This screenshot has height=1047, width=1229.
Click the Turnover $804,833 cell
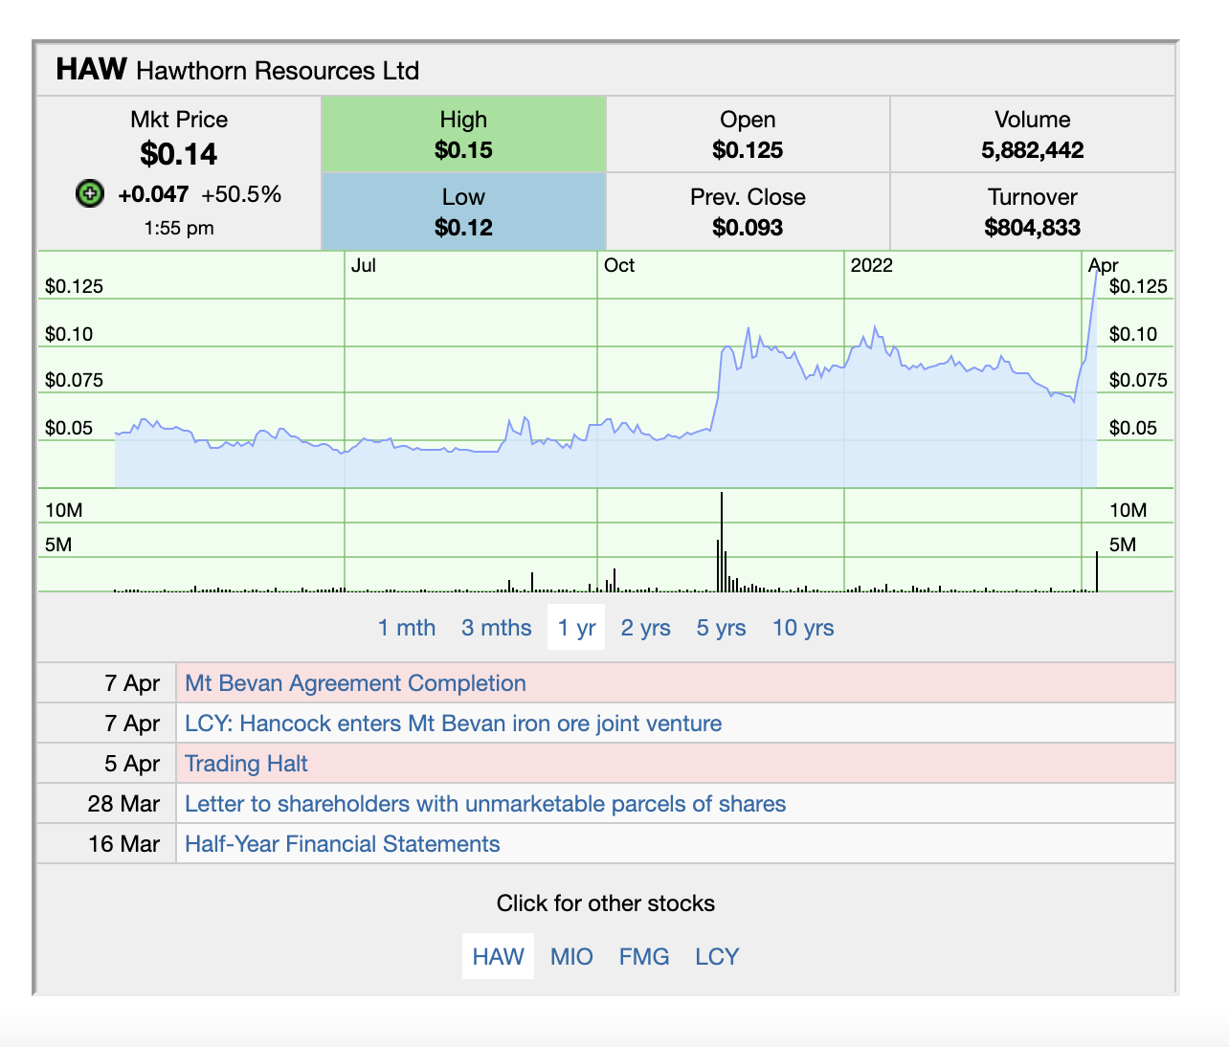coord(1032,212)
